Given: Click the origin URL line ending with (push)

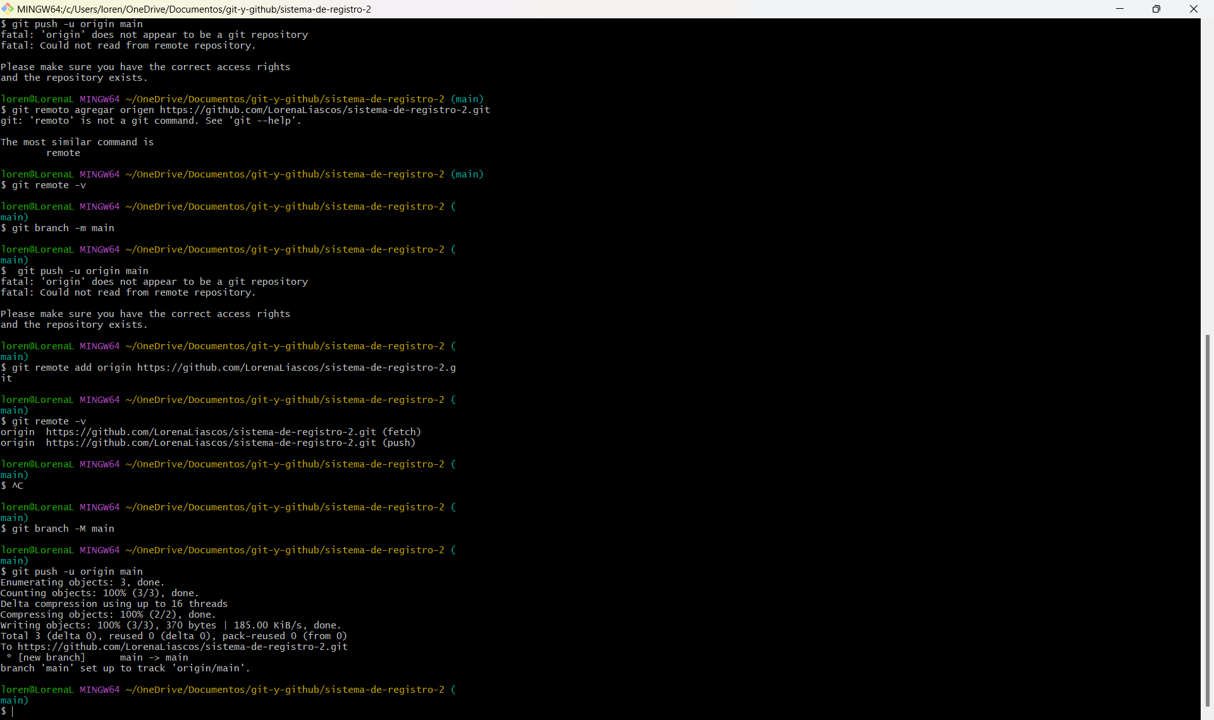Looking at the screenshot, I should tap(208, 443).
